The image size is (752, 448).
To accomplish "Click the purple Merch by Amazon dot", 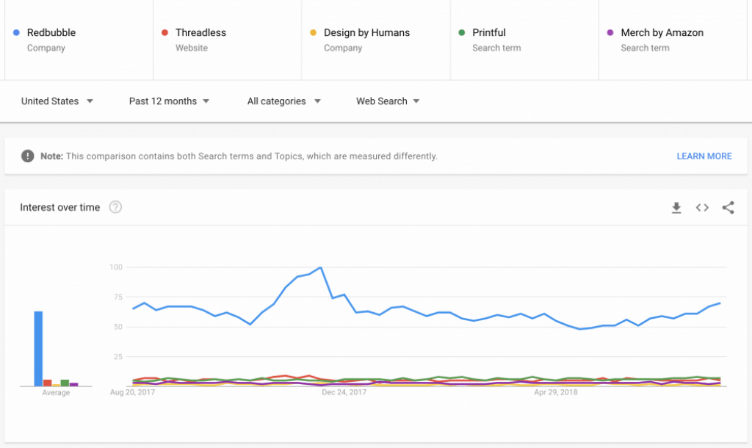I will pyautogui.click(x=610, y=32).
